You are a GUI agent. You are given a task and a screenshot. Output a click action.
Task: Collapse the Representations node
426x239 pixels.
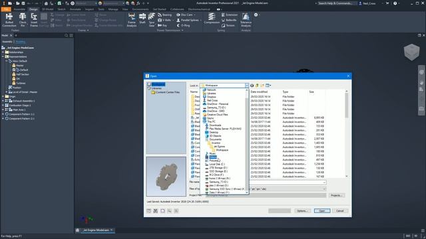point(3,56)
